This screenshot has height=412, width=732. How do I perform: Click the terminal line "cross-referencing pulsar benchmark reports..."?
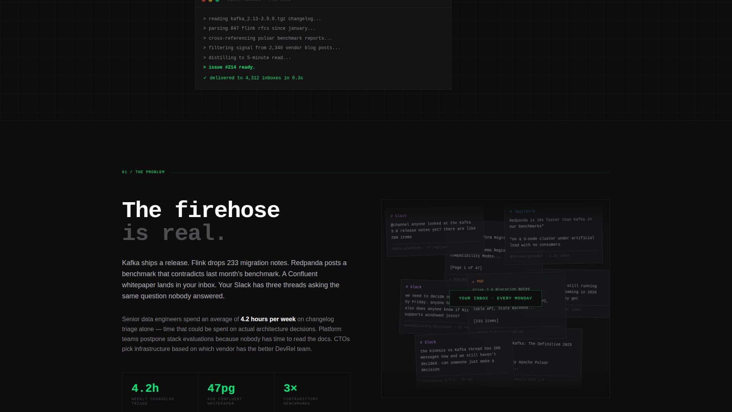point(267,38)
